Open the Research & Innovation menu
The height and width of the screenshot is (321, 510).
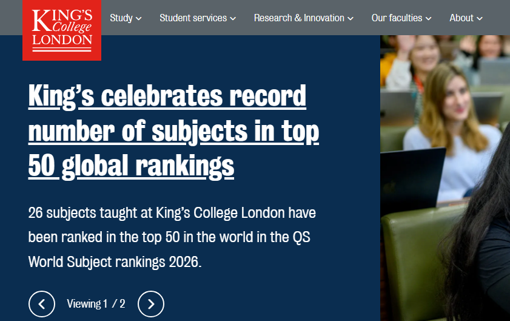tap(303, 18)
